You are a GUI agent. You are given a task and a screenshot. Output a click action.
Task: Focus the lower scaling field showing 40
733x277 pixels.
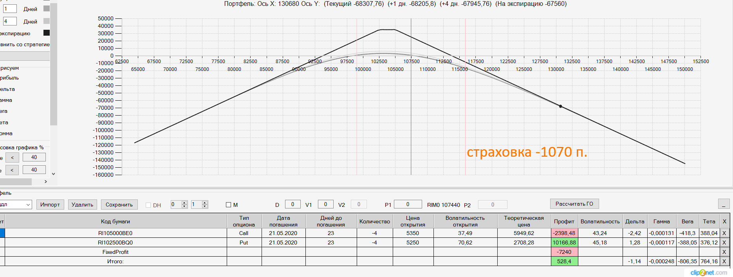34,170
